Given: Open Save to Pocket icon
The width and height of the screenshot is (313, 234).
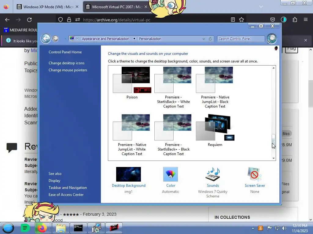Looking at the screenshot, I should (272, 19).
